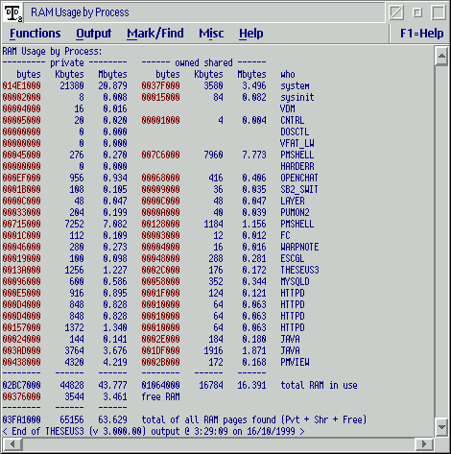The image size is (451, 454).
Task: Click the right arrow of horizontal scrollbar
Action: pos(424,443)
